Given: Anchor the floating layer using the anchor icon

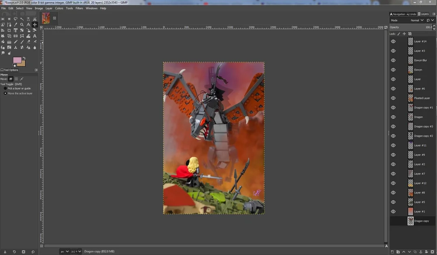Looking at the screenshot, I should click(421, 251).
